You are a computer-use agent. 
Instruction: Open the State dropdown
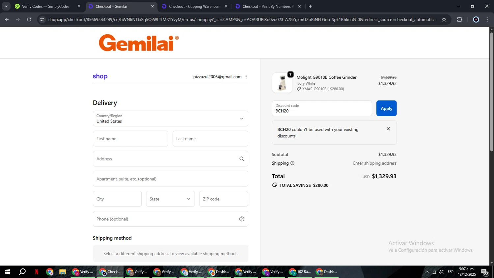[170, 199]
